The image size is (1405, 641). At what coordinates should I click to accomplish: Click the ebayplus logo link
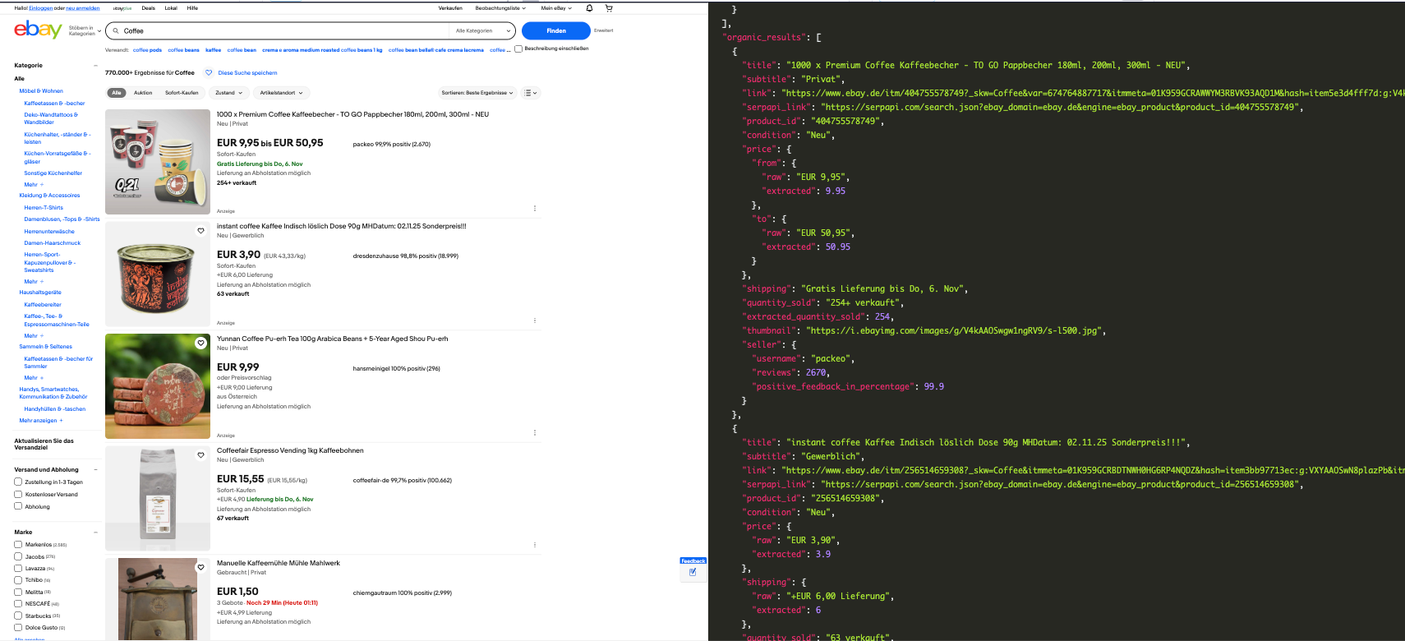point(122,8)
